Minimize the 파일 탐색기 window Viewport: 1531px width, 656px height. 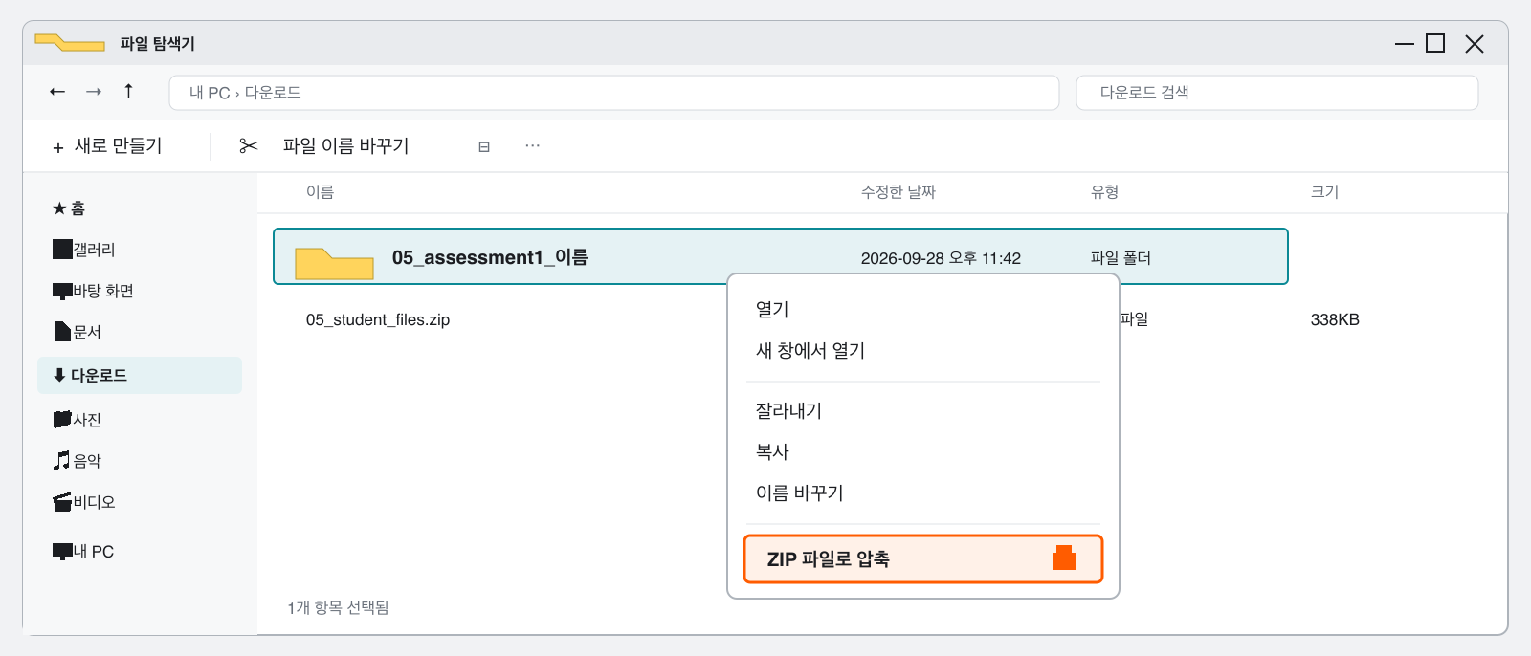[x=1405, y=43]
